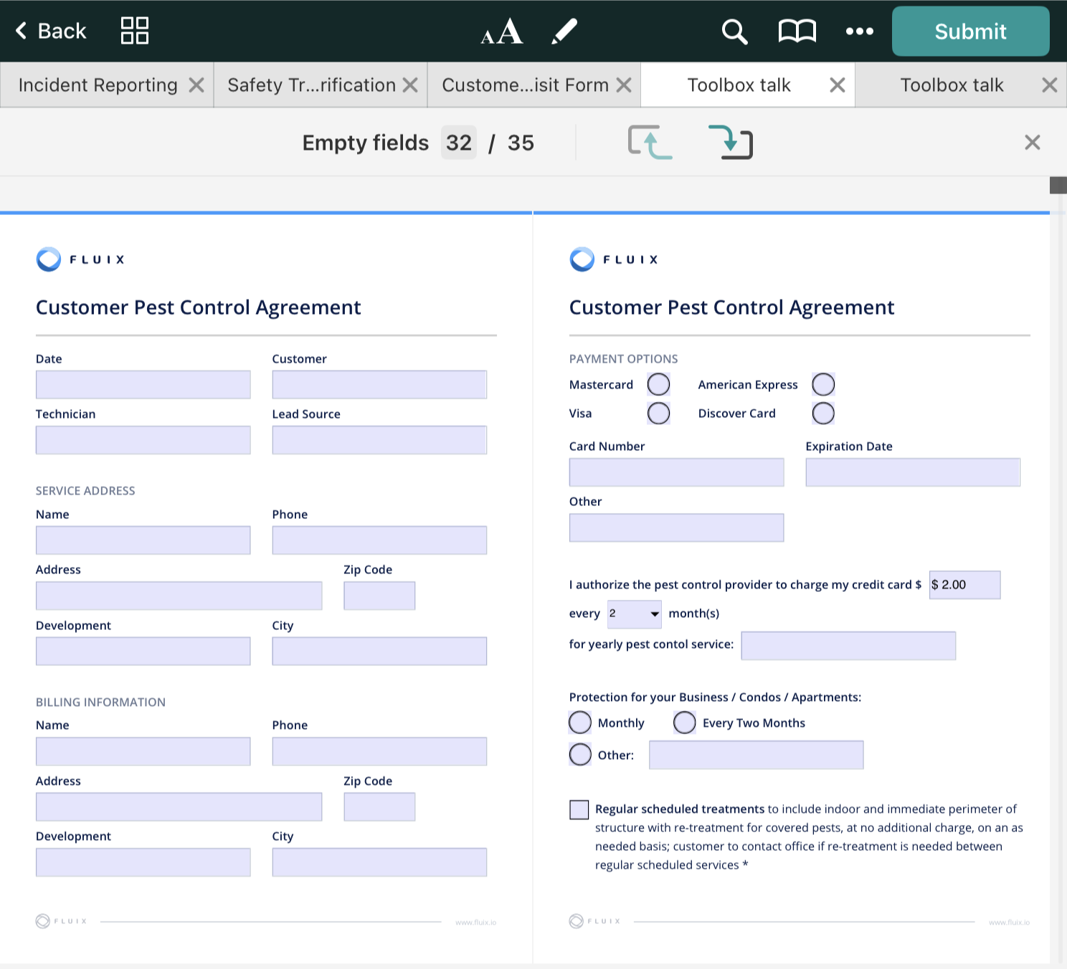The width and height of the screenshot is (1067, 969).
Task: Switch to Safety Tr...rification tab
Action: [311, 85]
